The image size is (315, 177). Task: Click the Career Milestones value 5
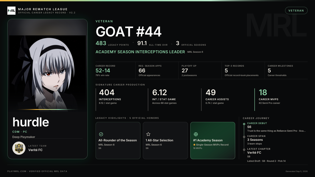point(269,71)
